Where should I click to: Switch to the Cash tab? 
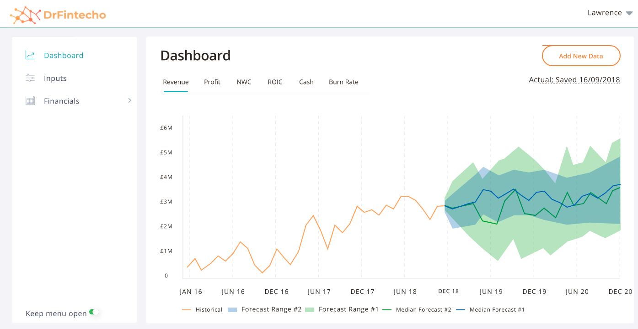[x=306, y=82]
